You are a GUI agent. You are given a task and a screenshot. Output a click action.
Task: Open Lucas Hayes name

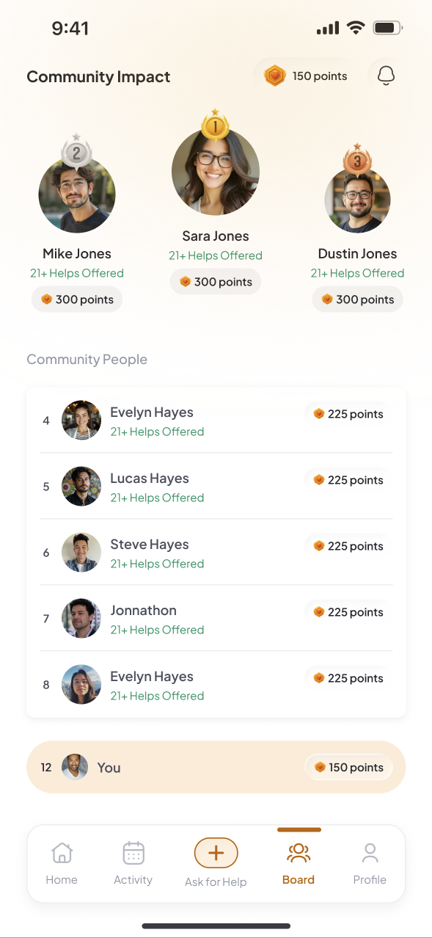[150, 479]
